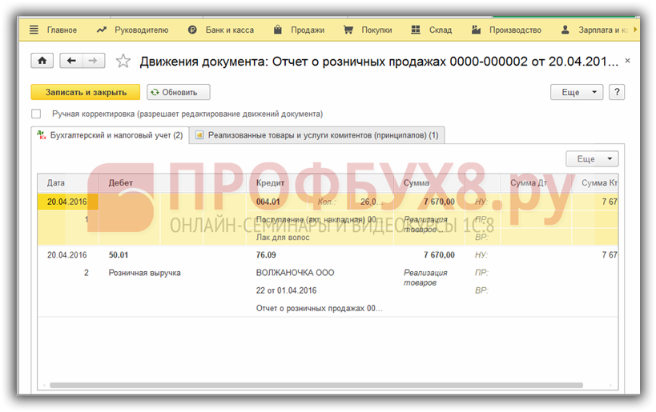Open the top Еще dropdown menu
Image resolution: width=656 pixels, height=412 pixels.
click(x=577, y=92)
